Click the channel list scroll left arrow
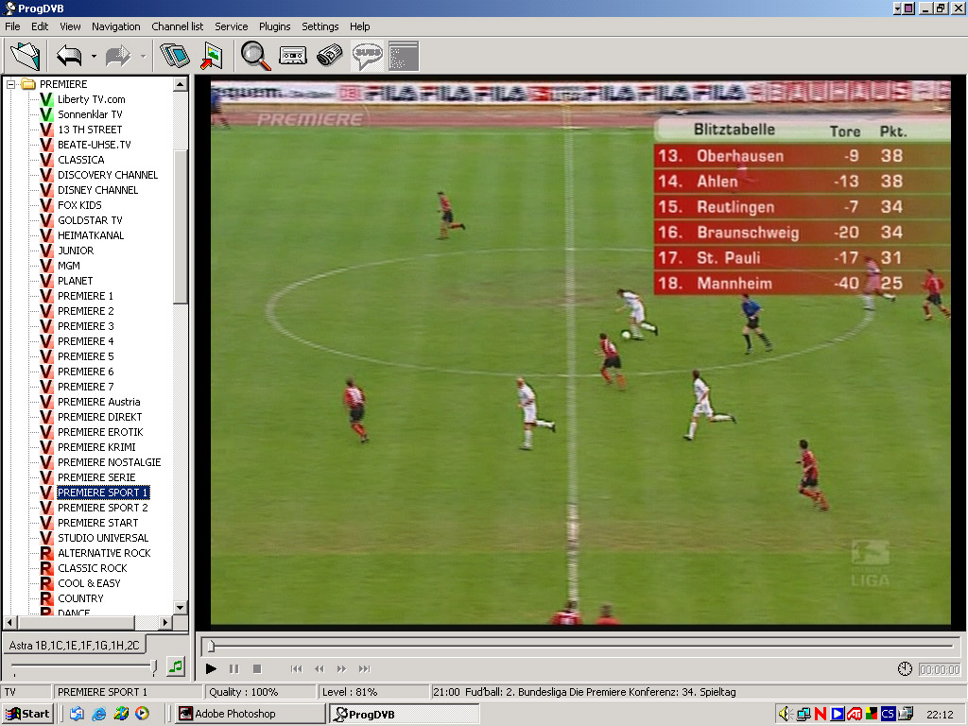Image resolution: width=968 pixels, height=726 pixels. click(x=9, y=622)
